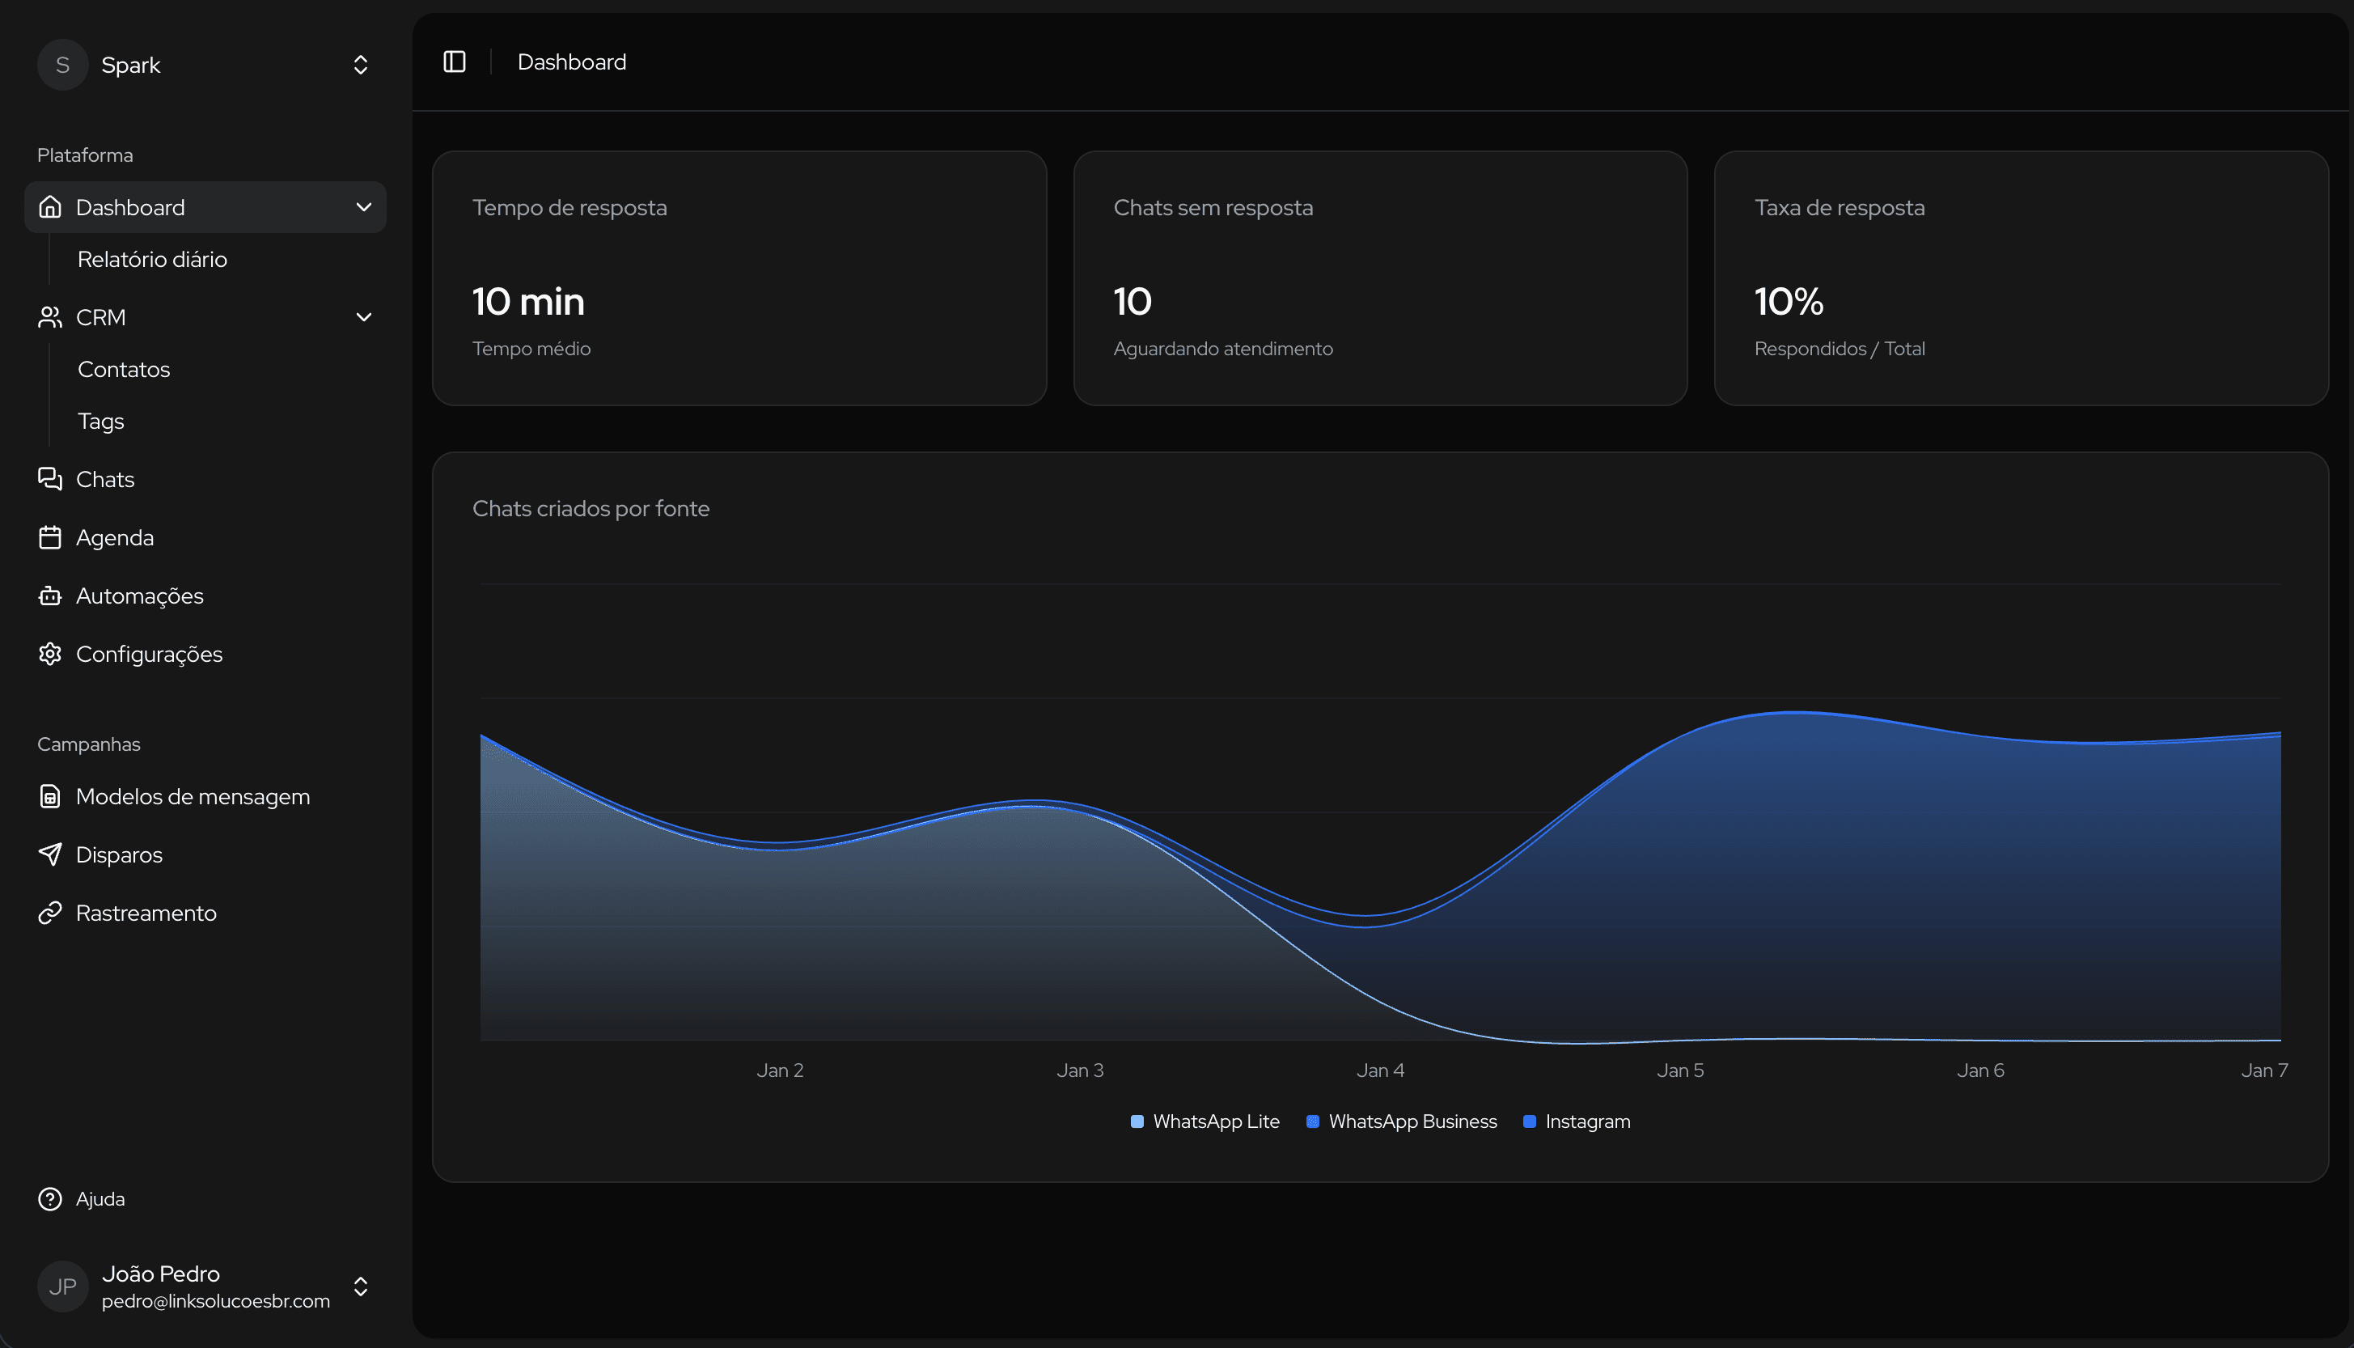This screenshot has width=2354, height=1348.
Task: Click the JP user avatar
Action: pyautogui.click(x=63, y=1287)
